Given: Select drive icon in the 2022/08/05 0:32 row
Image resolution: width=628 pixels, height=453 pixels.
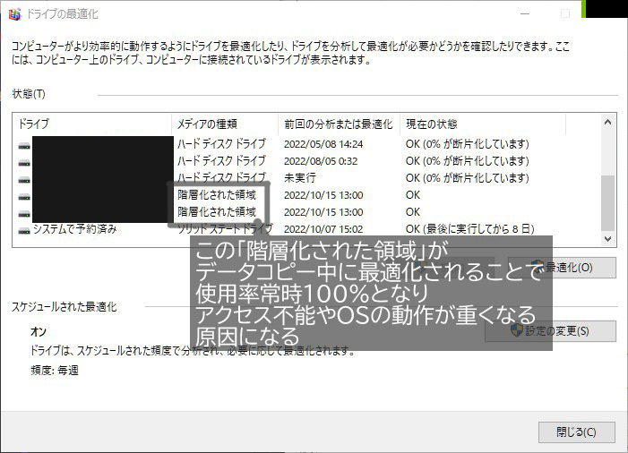Looking at the screenshot, I should click(x=24, y=163).
